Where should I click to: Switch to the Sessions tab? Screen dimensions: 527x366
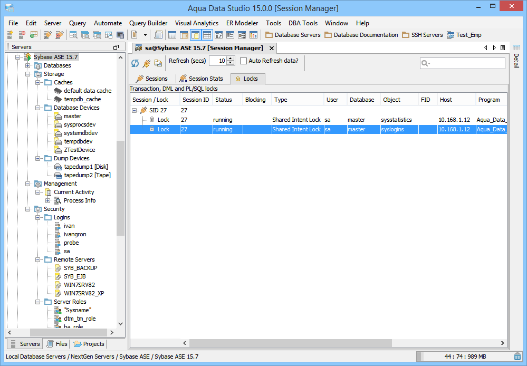(x=151, y=79)
